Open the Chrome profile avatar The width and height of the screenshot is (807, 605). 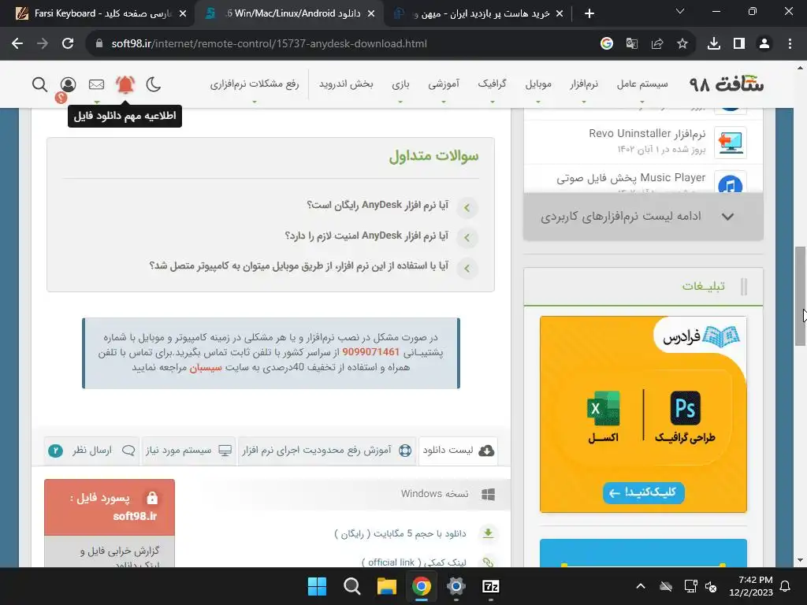[x=764, y=44]
